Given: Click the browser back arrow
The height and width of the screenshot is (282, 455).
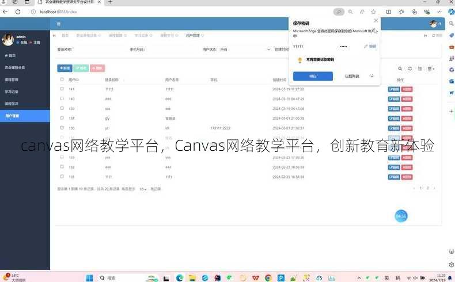Looking at the screenshot, I should point(5,12).
